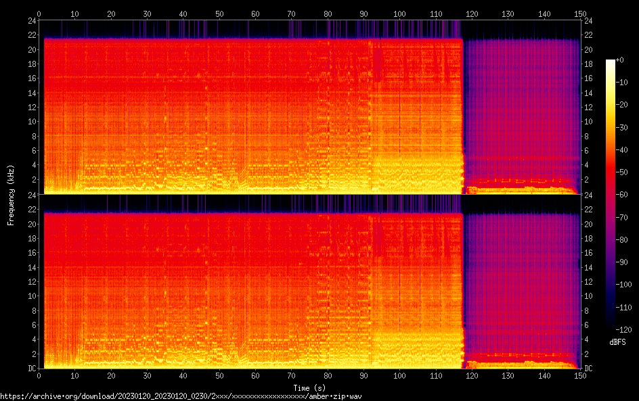
Task: Click the 120 tick on the bottom time axis
Action: 472,375
